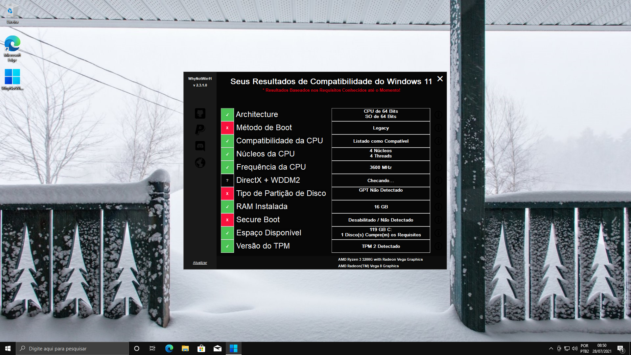Open the volume tray icon
This screenshot has width=631, height=355.
575,348
